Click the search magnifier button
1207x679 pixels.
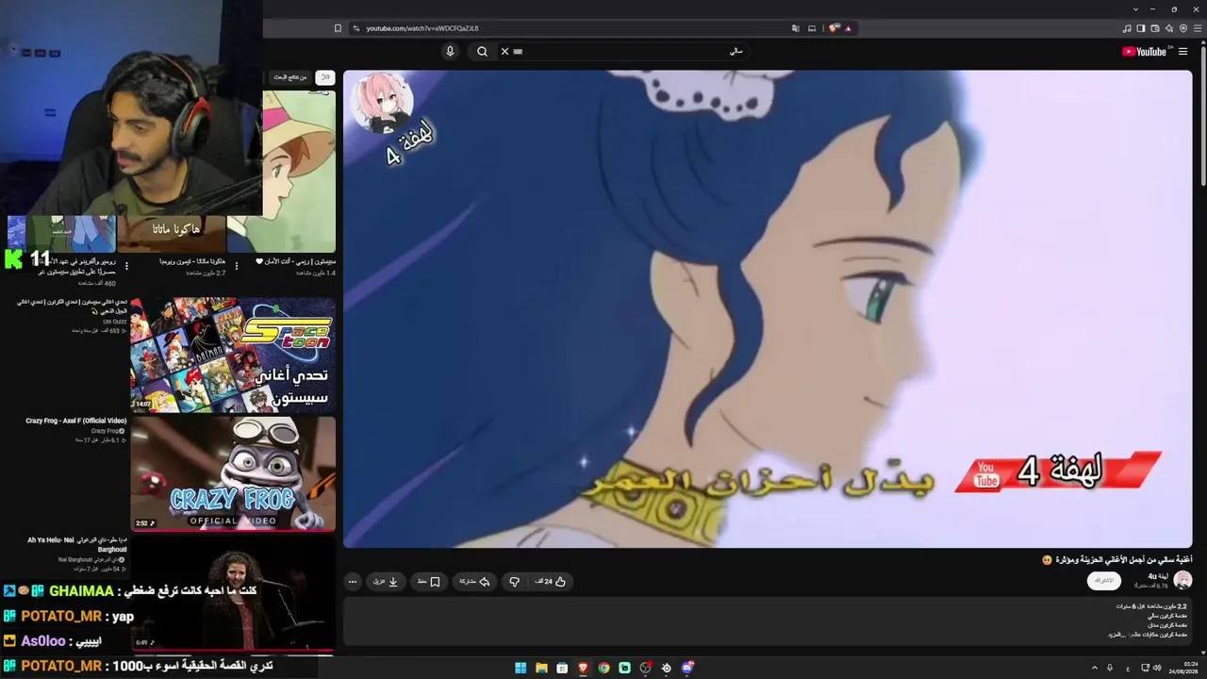[482, 51]
